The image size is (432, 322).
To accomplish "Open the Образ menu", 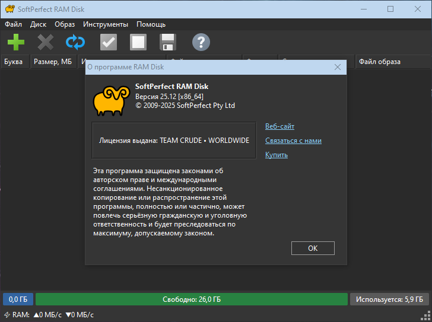I will tap(65, 24).
